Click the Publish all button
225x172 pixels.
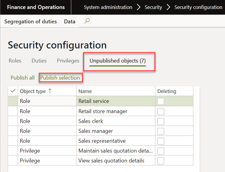point(23,78)
